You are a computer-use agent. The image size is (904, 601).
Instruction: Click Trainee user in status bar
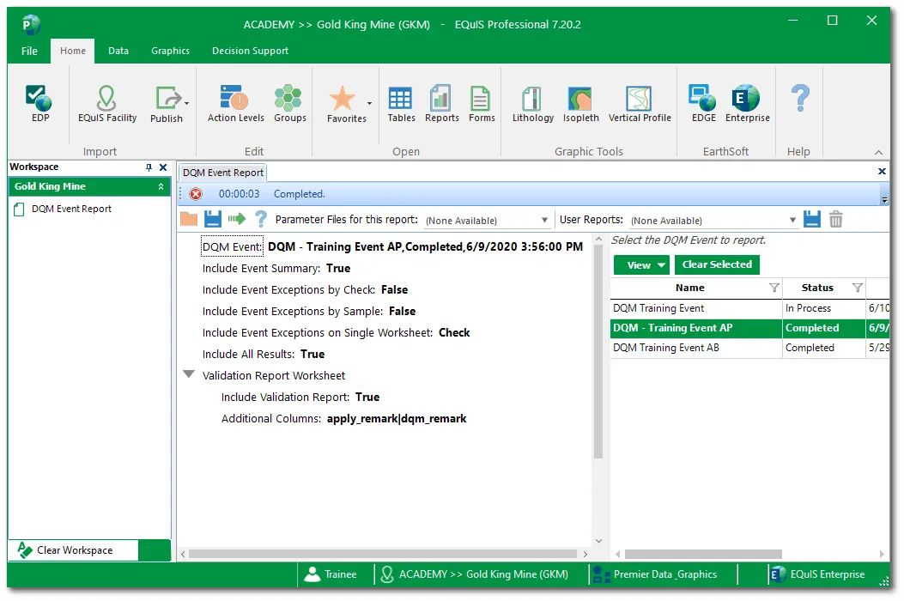point(331,574)
